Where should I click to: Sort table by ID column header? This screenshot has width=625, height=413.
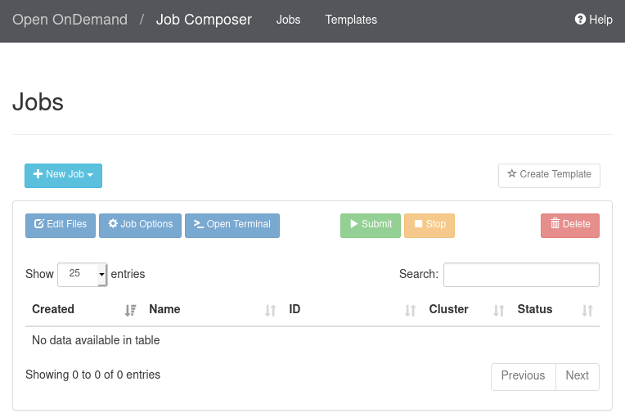tap(295, 309)
